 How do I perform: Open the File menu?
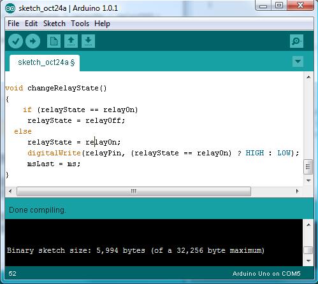13,24
